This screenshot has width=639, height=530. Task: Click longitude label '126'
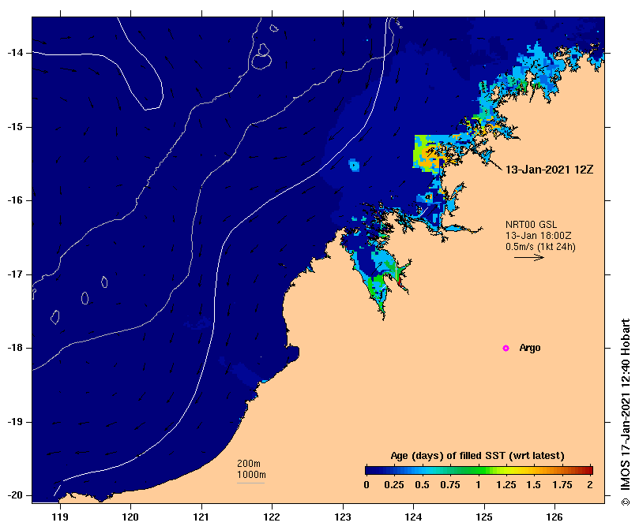pos(554,517)
